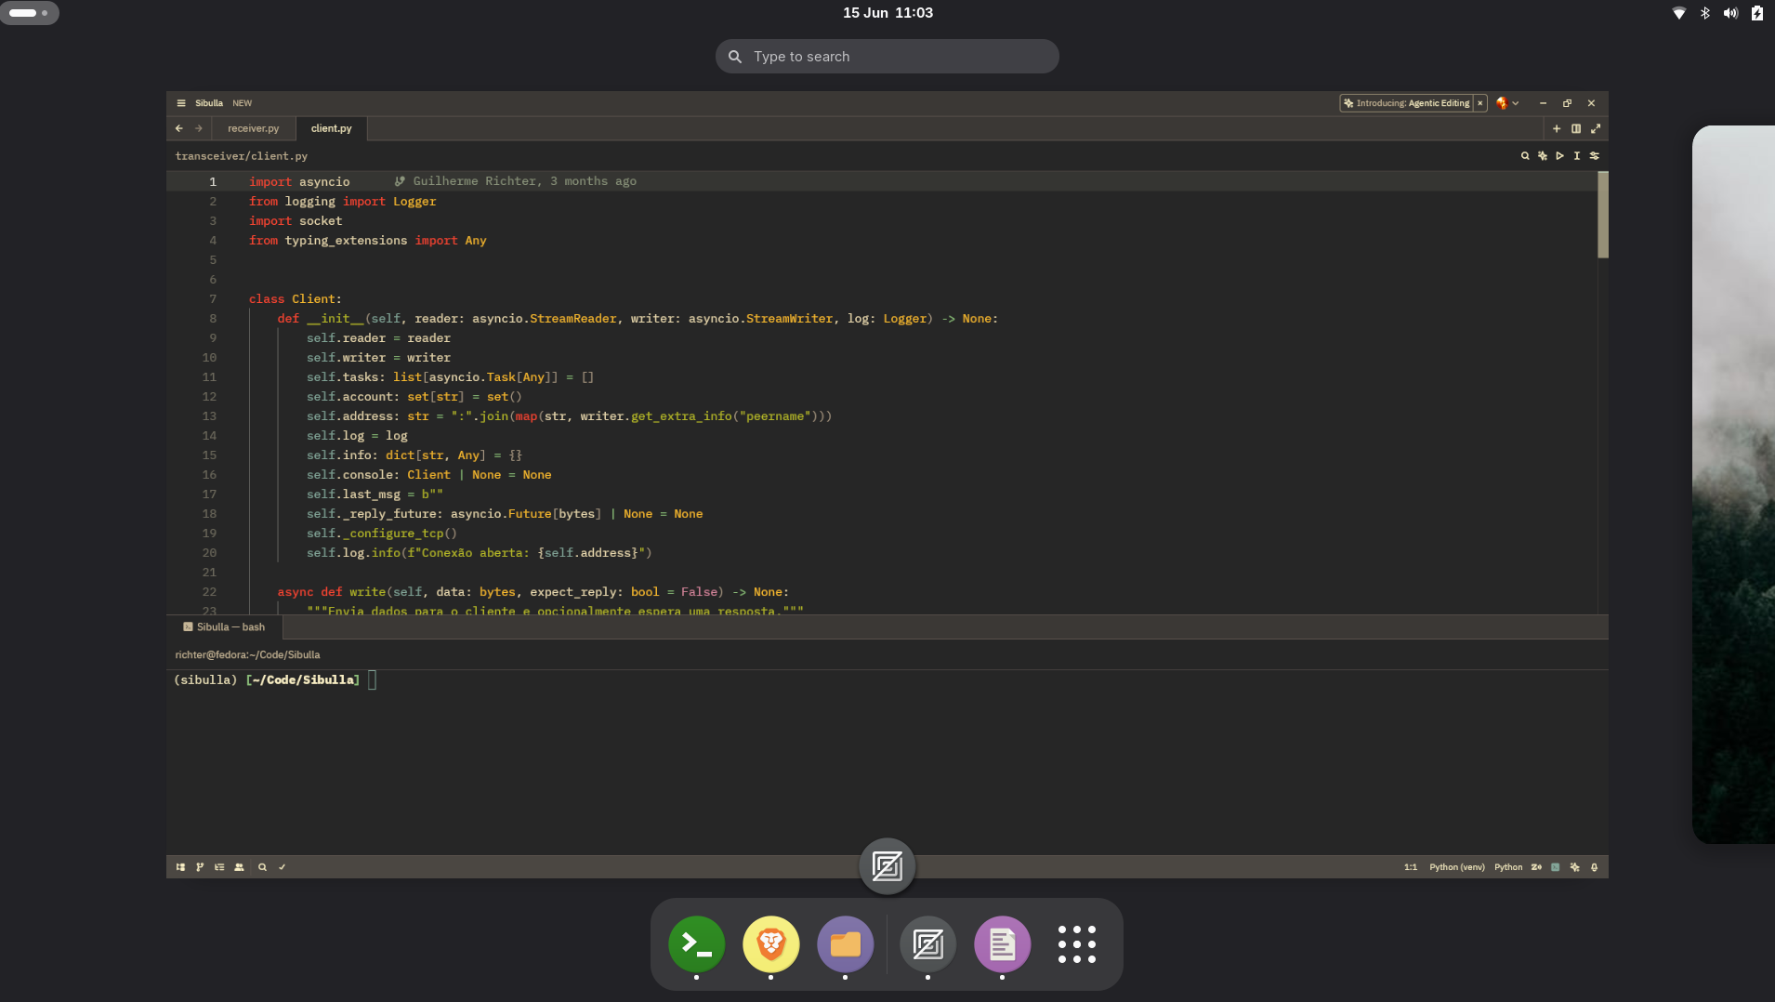Open the Files app in dock
The width and height of the screenshot is (1775, 1002).
click(845, 944)
